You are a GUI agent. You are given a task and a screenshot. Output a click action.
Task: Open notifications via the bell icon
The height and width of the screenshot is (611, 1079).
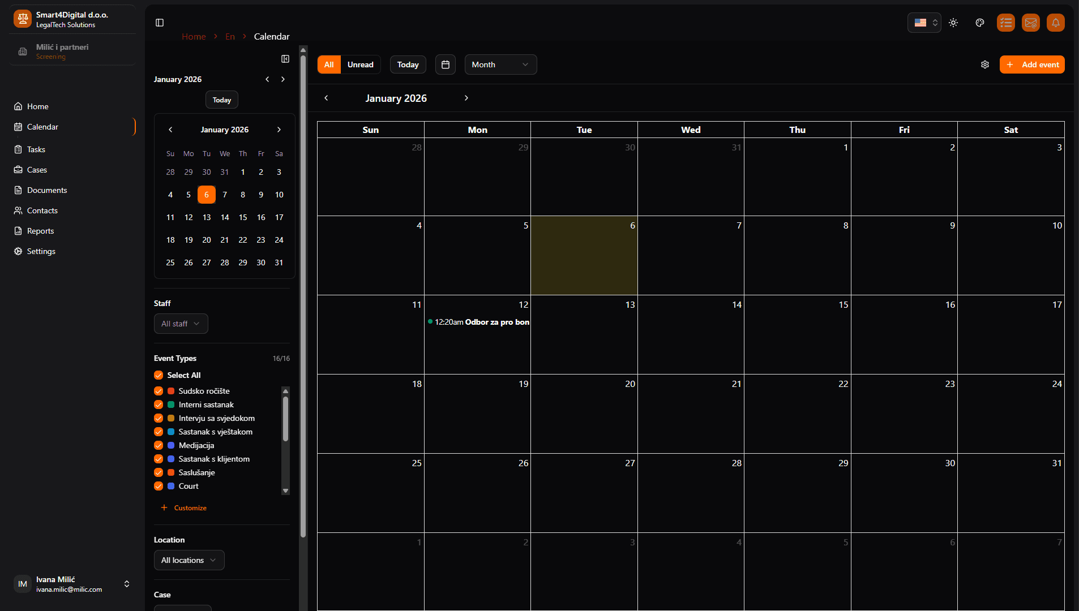[x=1055, y=23]
